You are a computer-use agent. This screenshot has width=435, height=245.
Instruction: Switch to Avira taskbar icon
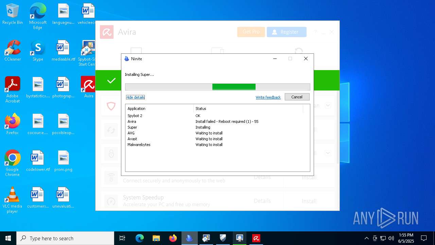coord(256,238)
